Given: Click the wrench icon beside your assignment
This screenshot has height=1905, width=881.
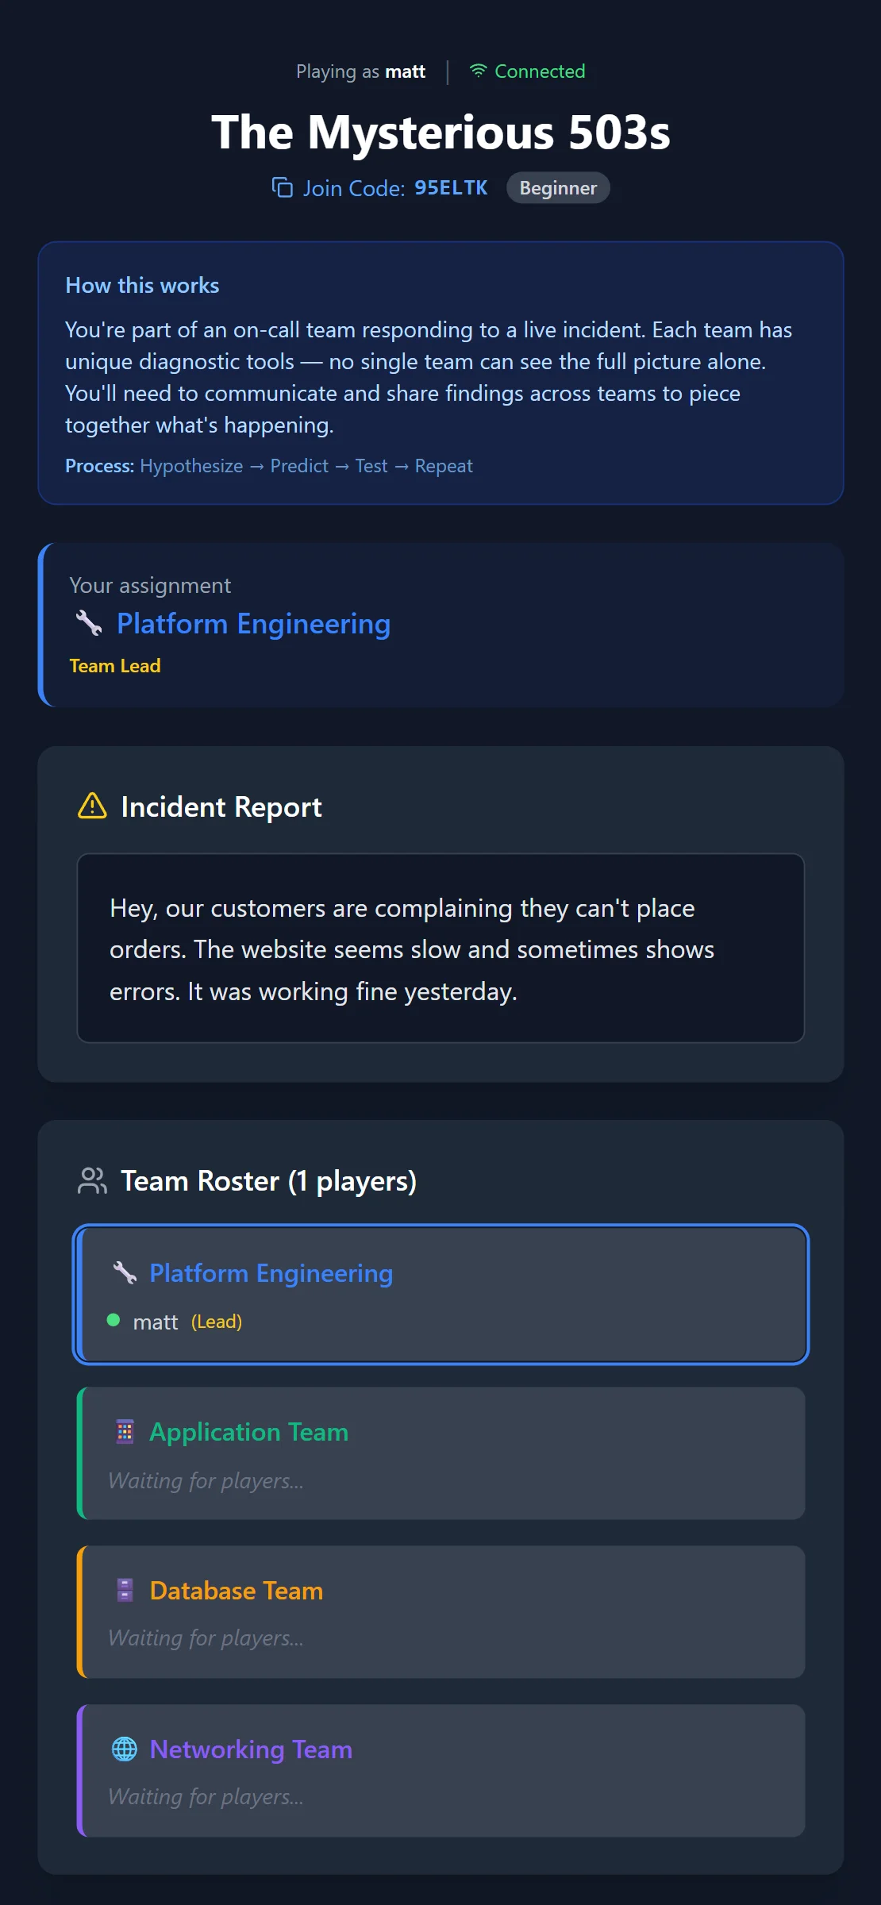Looking at the screenshot, I should (x=89, y=624).
